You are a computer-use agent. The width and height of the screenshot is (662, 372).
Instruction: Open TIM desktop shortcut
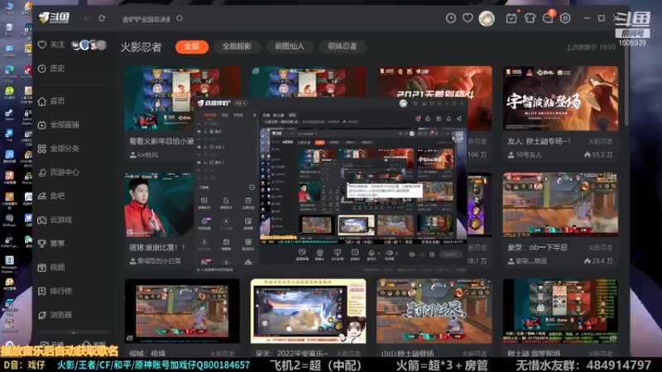(9, 136)
